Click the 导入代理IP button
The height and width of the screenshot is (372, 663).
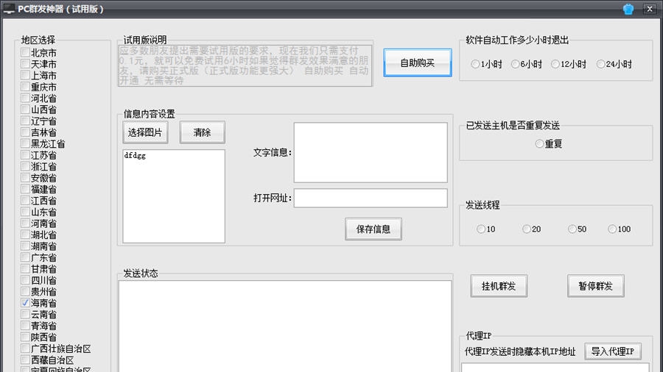tap(613, 351)
